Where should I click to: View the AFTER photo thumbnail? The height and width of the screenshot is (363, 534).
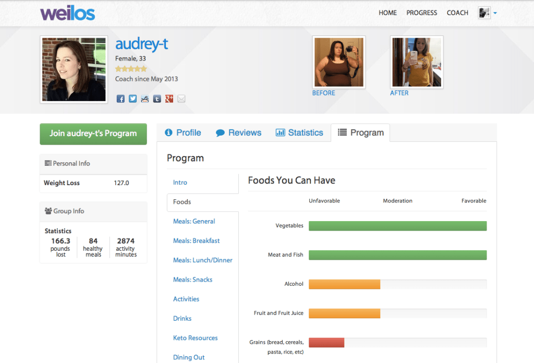(x=417, y=62)
